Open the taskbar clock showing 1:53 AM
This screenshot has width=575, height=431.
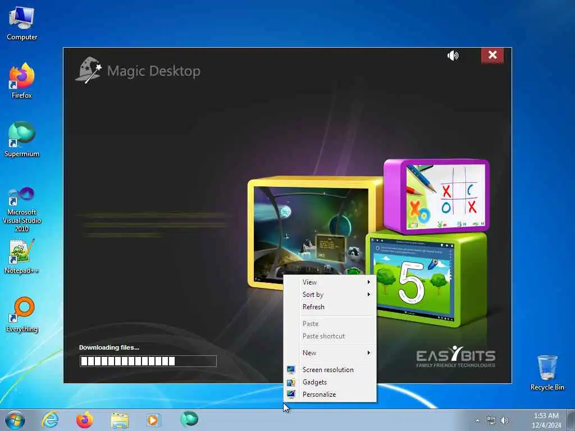point(546,420)
